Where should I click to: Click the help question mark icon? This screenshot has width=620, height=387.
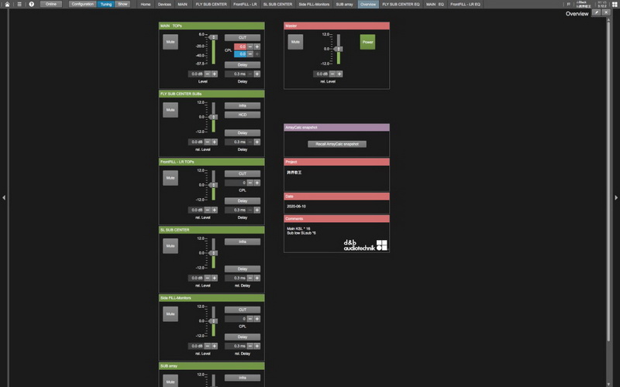(31, 4)
